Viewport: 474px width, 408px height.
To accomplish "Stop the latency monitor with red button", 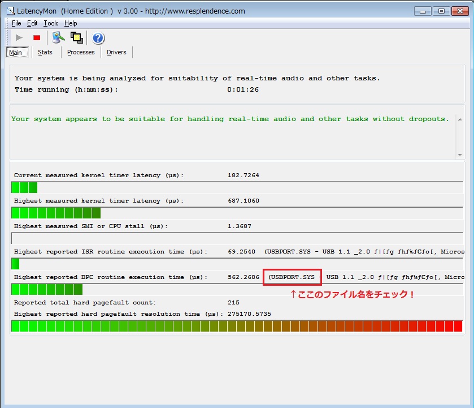I will [37, 37].
